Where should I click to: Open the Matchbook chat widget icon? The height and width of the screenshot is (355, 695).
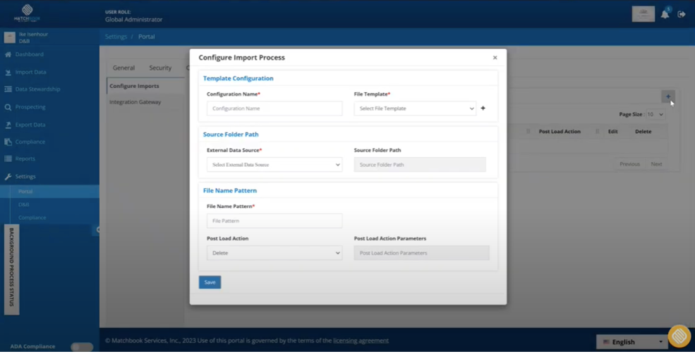click(x=679, y=337)
